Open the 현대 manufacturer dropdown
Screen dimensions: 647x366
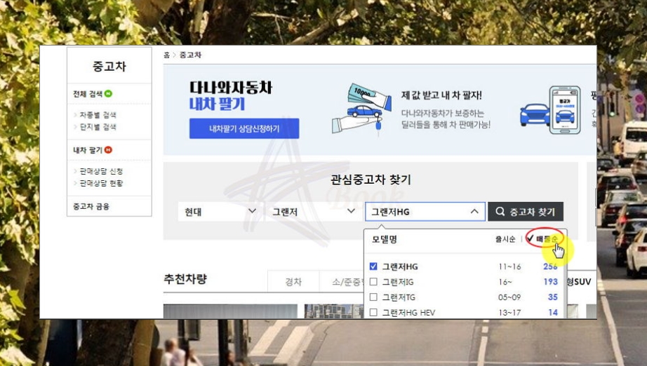click(220, 212)
